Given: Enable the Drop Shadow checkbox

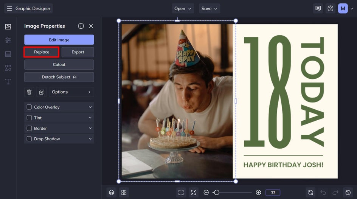Looking at the screenshot, I should [29, 139].
